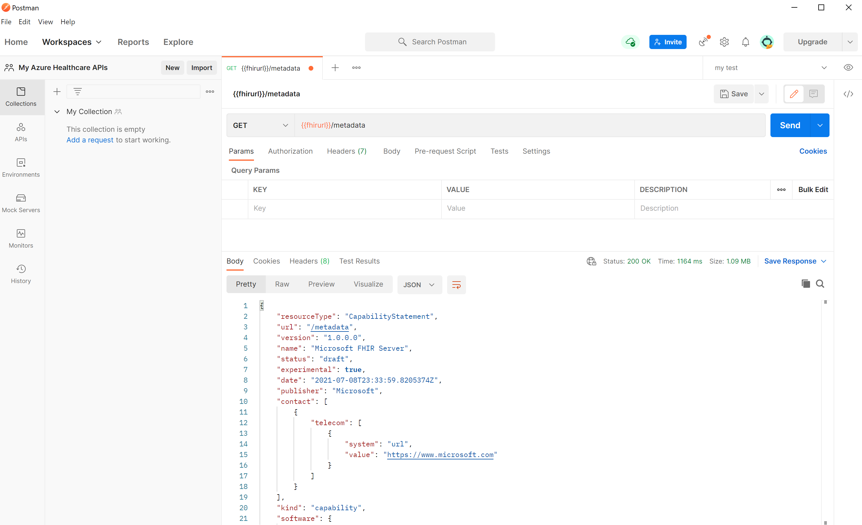Click the https://www.microsoft.com link
Viewport: 862px width, 525px height.
(x=440, y=455)
